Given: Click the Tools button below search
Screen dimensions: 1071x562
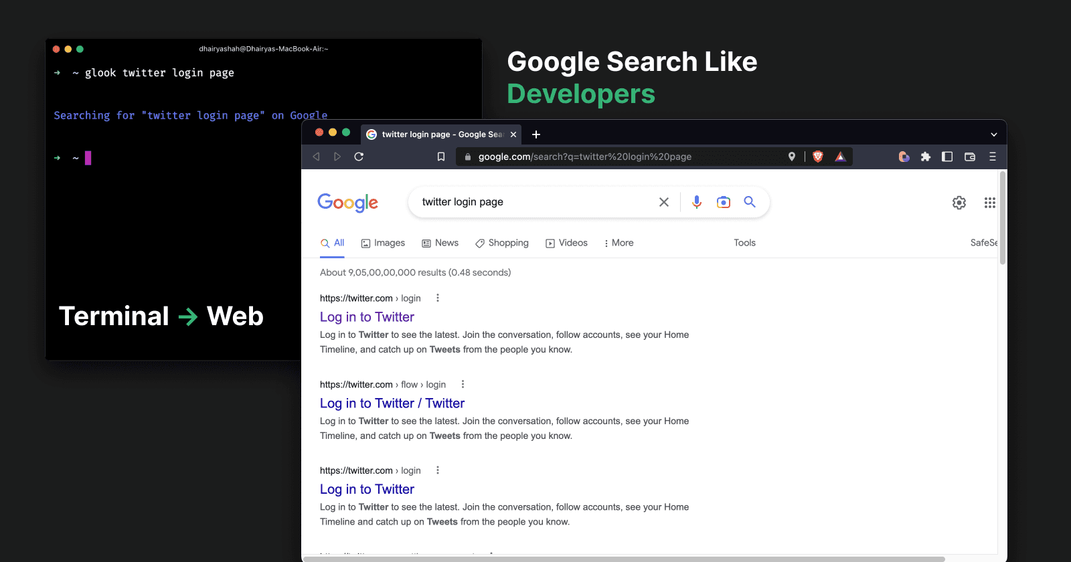Looking at the screenshot, I should 744,243.
